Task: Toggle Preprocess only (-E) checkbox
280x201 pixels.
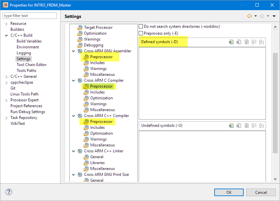Action: click(141, 33)
